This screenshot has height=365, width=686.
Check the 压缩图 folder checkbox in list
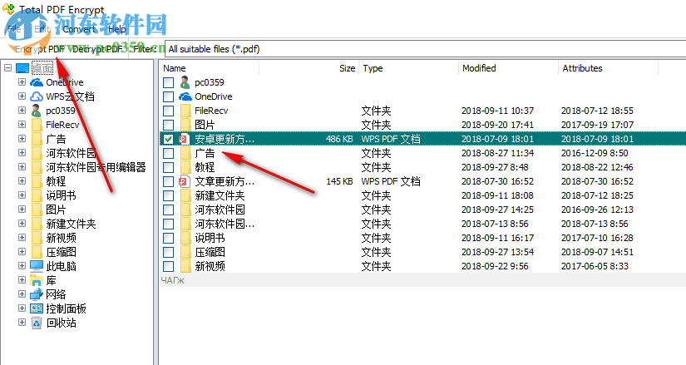pos(169,252)
